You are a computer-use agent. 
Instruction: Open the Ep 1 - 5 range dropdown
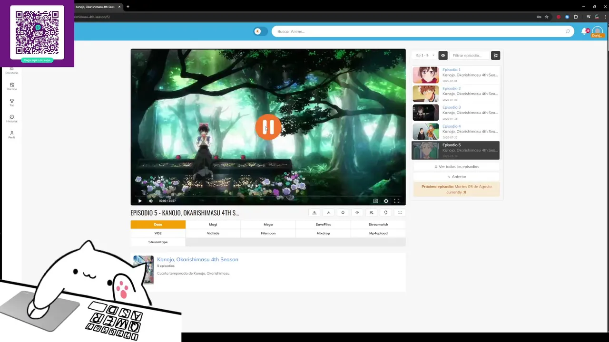click(x=424, y=56)
